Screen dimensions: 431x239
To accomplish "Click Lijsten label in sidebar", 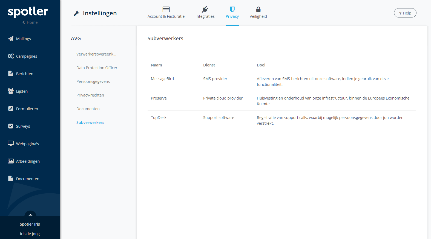I will click(x=22, y=91).
